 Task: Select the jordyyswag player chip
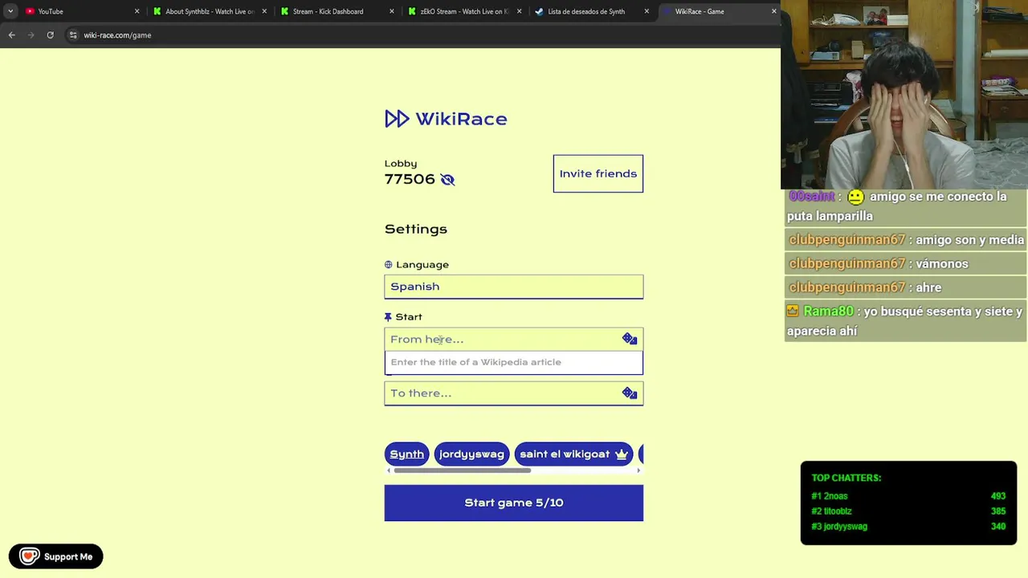[471, 454]
